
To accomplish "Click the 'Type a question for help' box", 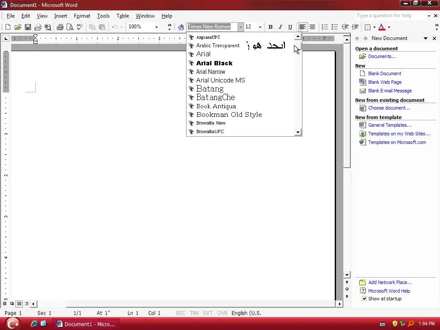I will coord(391,16).
